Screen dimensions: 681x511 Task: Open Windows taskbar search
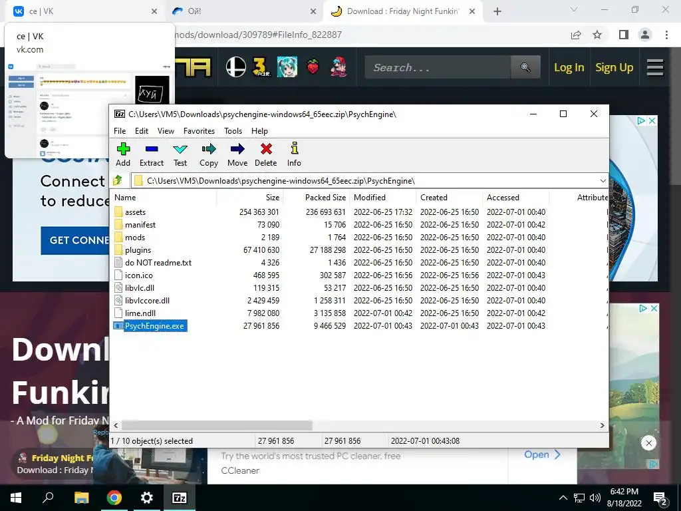pyautogui.click(x=48, y=498)
